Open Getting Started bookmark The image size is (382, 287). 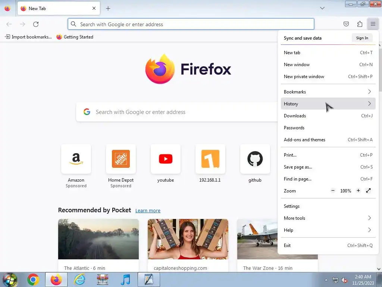click(75, 37)
